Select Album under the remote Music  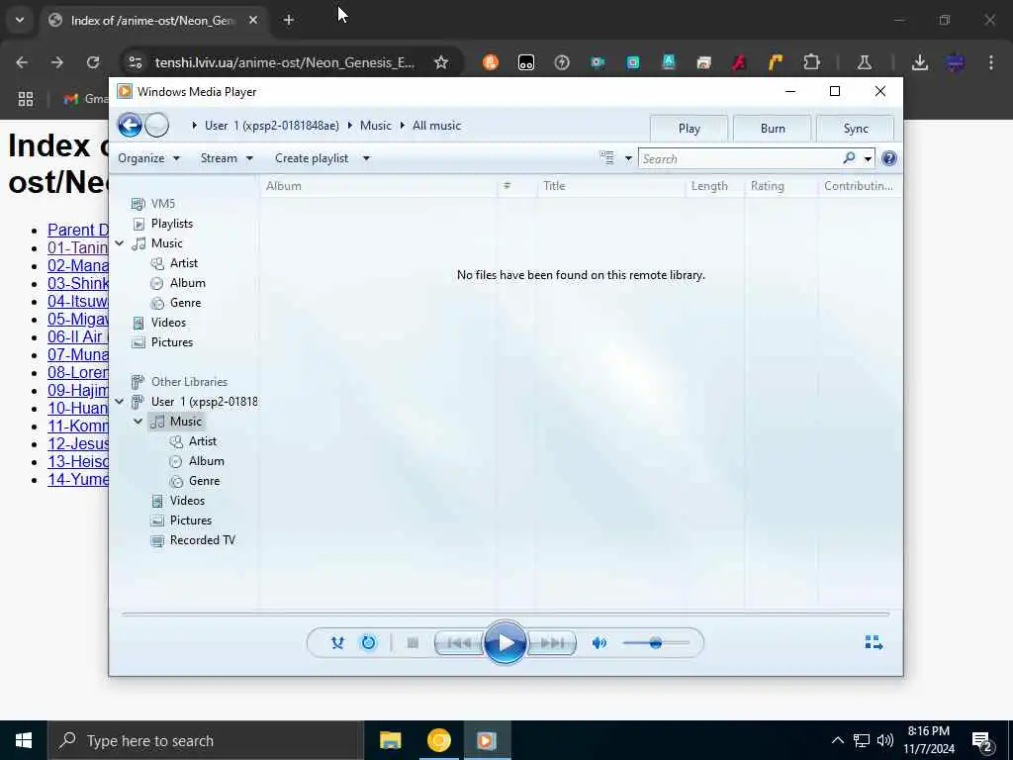point(206,461)
